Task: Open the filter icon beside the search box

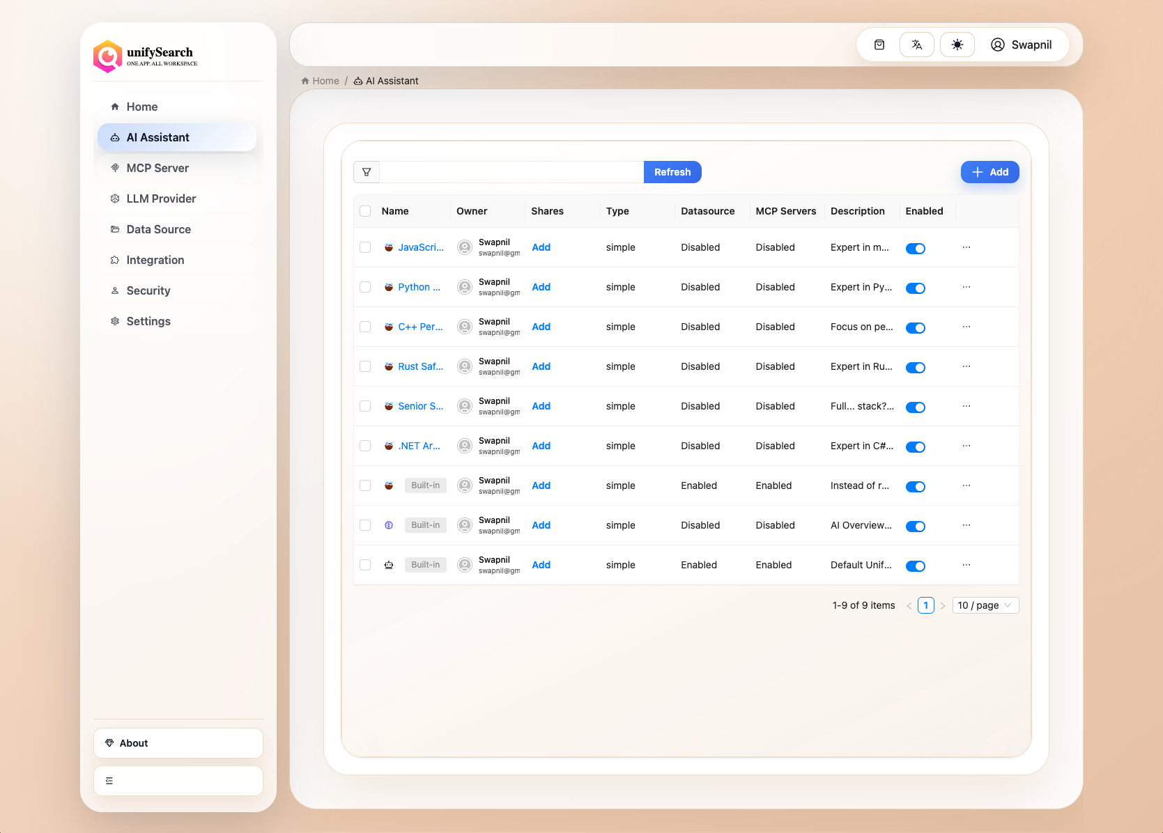Action: click(x=367, y=172)
